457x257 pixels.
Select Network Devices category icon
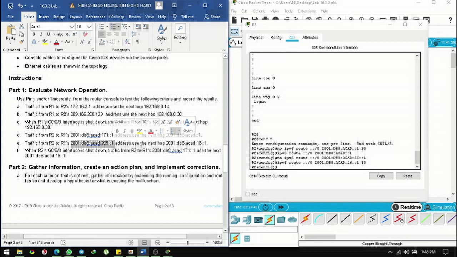click(x=235, y=220)
